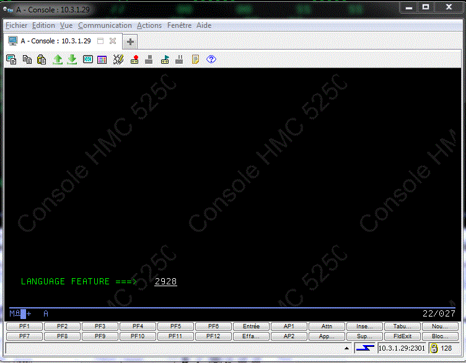Click the gray Stop macro icon
The width and height of the screenshot is (466, 363).
coord(149,59)
